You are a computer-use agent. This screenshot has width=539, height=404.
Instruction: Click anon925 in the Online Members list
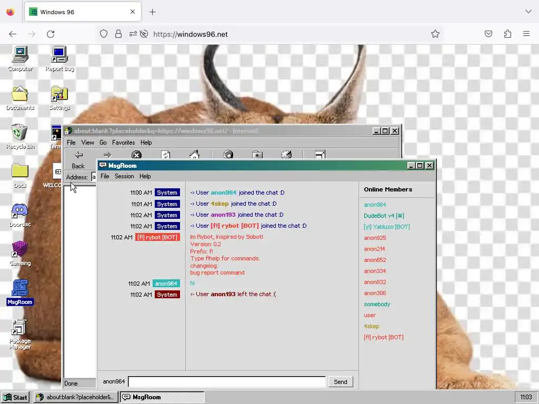(375, 238)
